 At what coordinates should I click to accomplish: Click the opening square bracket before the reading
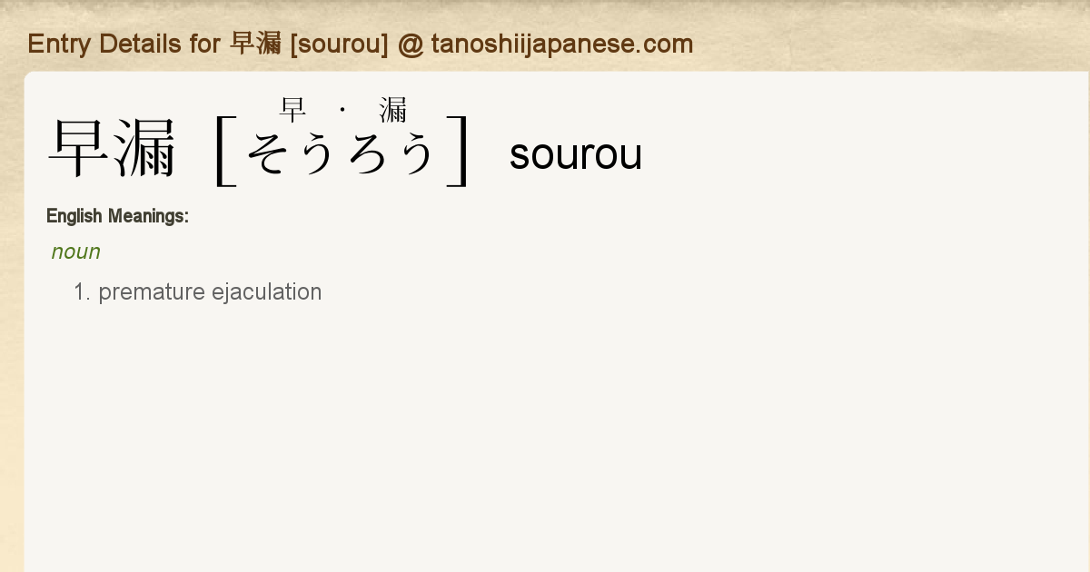(x=224, y=152)
